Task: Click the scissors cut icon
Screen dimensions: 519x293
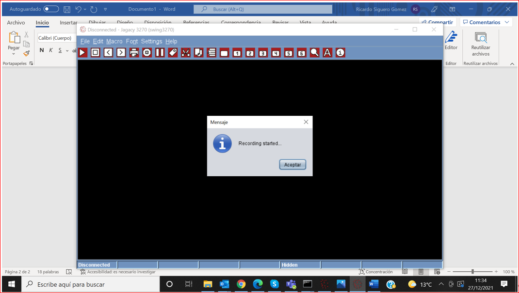Action: (x=186, y=53)
